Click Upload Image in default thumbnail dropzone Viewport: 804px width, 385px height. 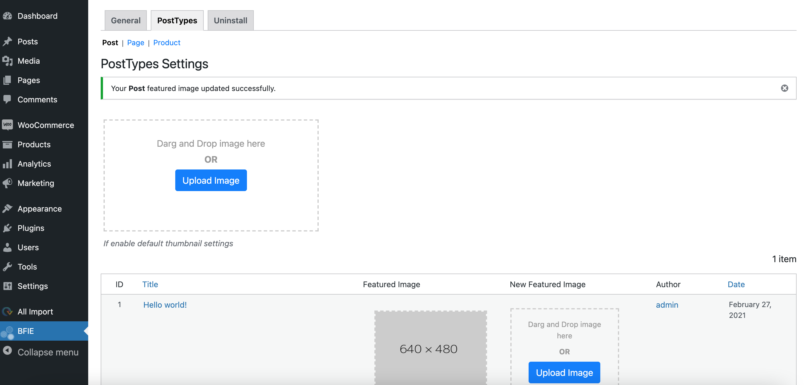click(x=211, y=180)
